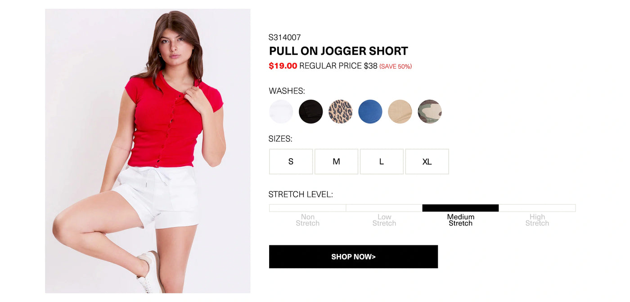This screenshot has height=302, width=630.
Task: Click the SAVE 50% discount text
Action: point(396,67)
